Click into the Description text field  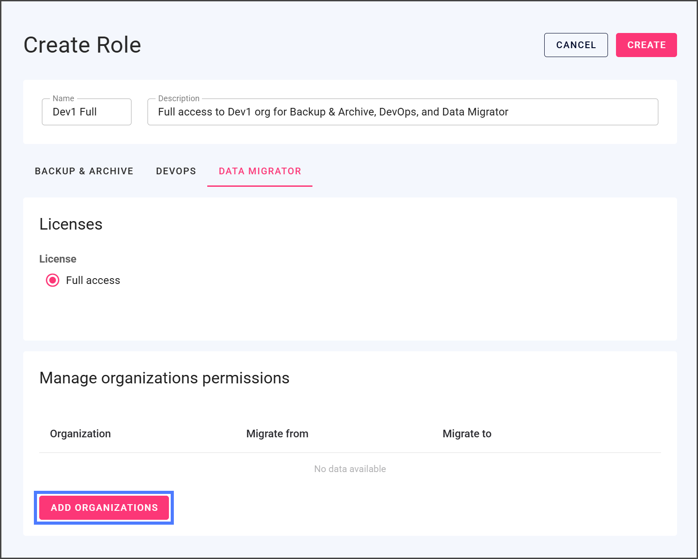tap(402, 112)
